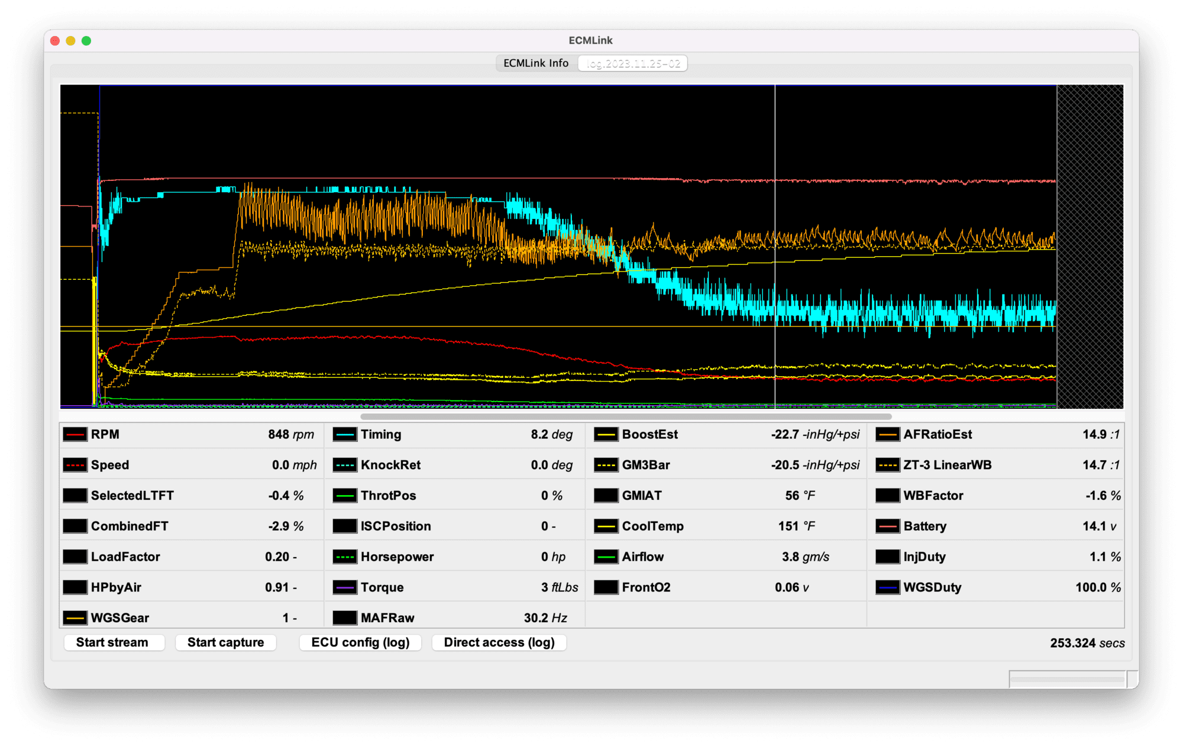The width and height of the screenshot is (1183, 747).
Task: Click the graph horizontal scrollbar thumb
Action: click(626, 416)
